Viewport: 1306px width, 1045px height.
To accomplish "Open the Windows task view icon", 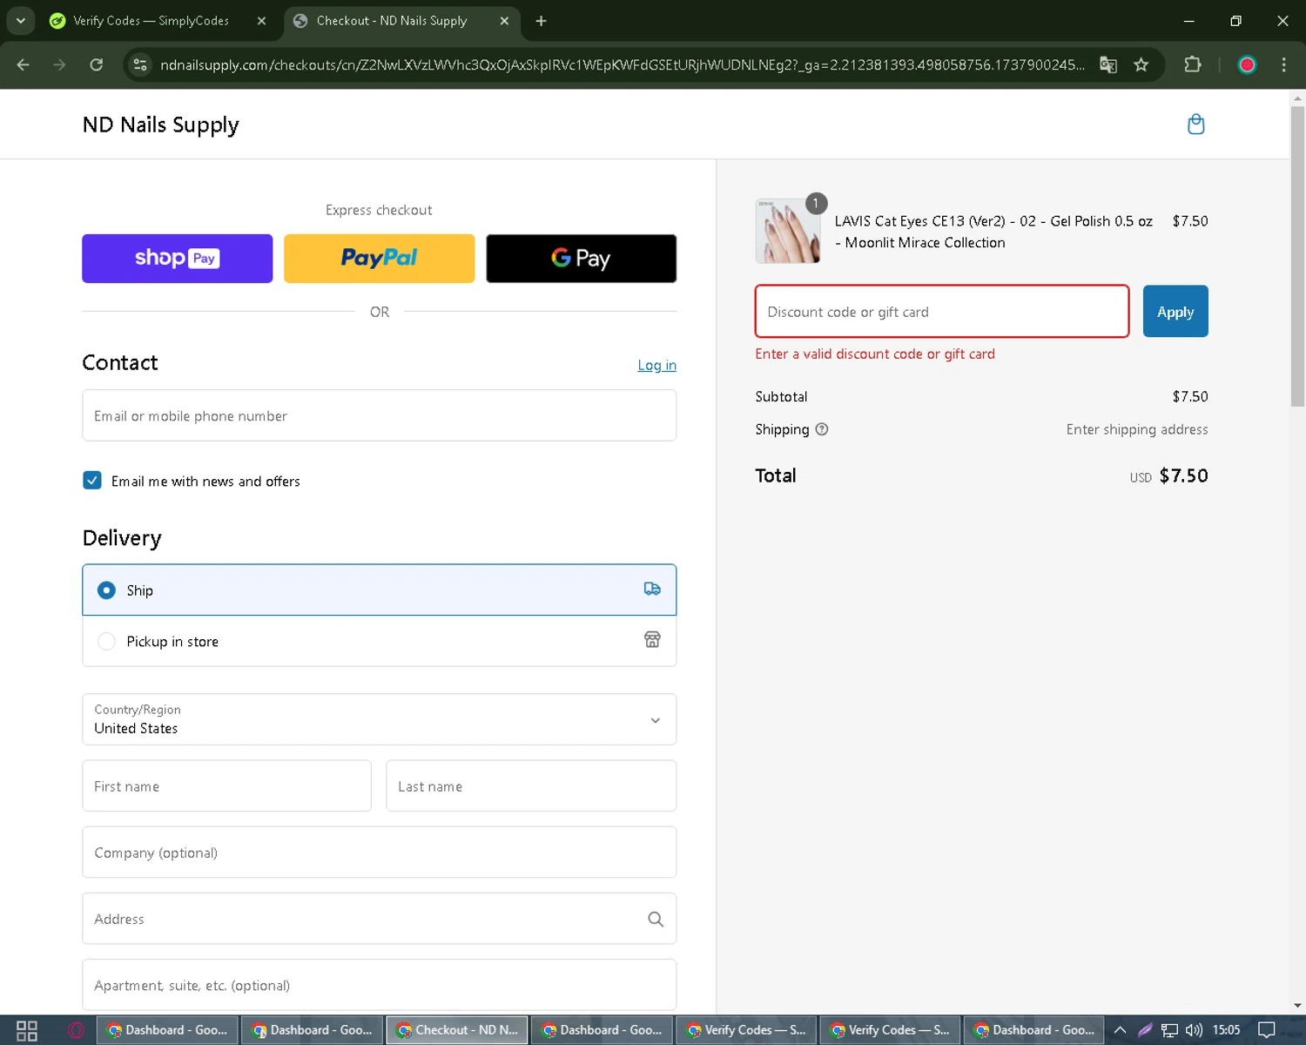I will [x=27, y=1030].
